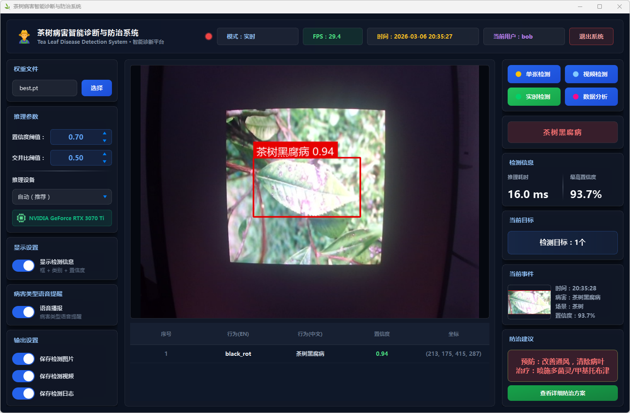Increase 置信度阈值 with up arrow
The image size is (630, 413).
[105, 133]
